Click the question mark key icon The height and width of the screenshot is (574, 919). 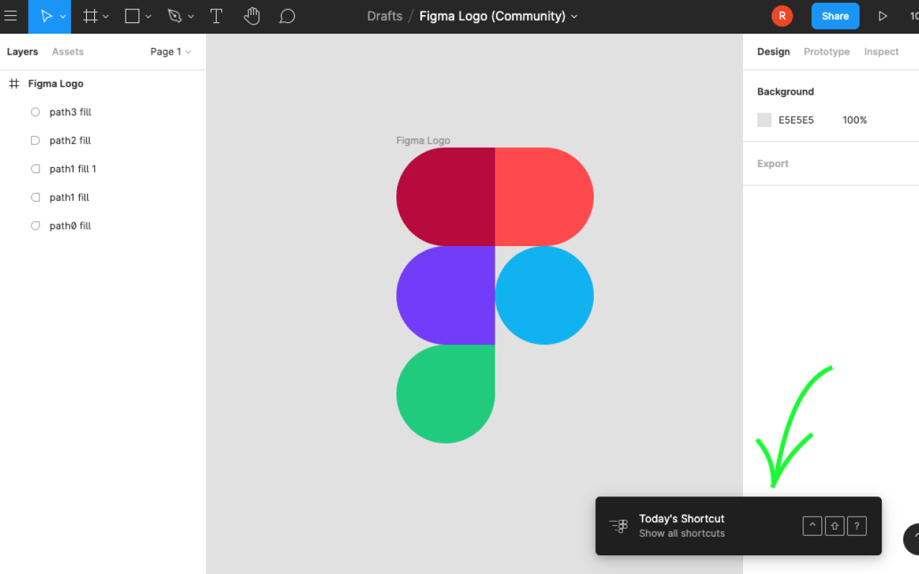[x=857, y=526]
